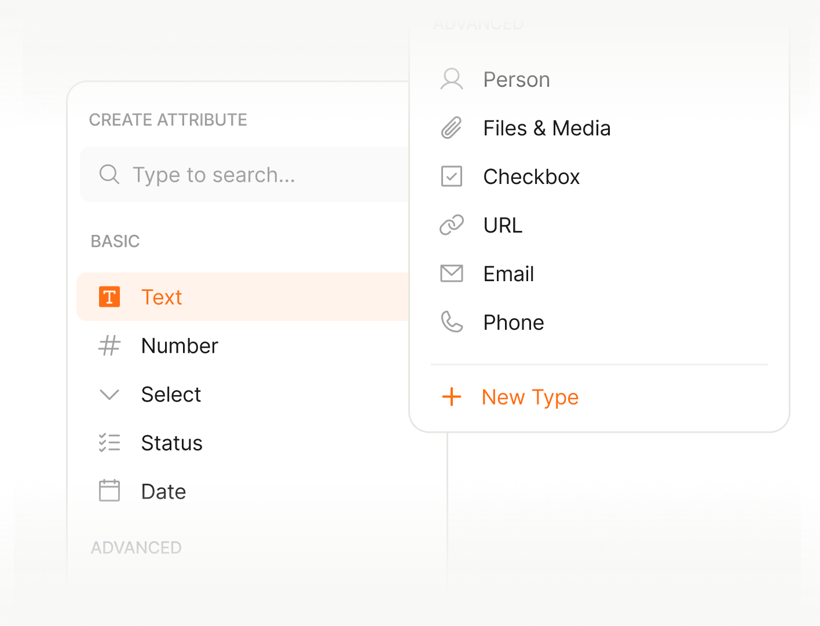Click the Person avatar icon
Viewport: 820px width, 626px height.
coord(452,79)
